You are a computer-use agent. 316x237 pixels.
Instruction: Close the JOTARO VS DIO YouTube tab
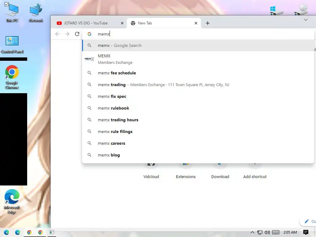[122, 23]
